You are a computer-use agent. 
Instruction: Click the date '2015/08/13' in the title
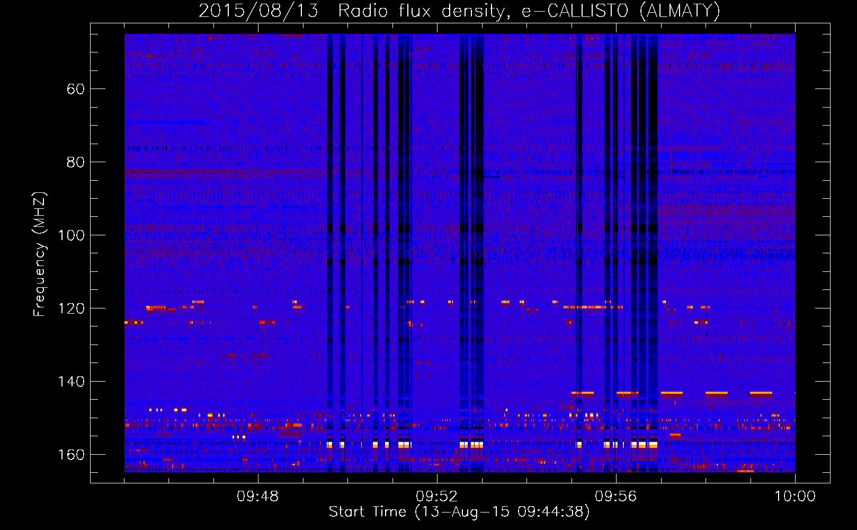click(x=258, y=11)
